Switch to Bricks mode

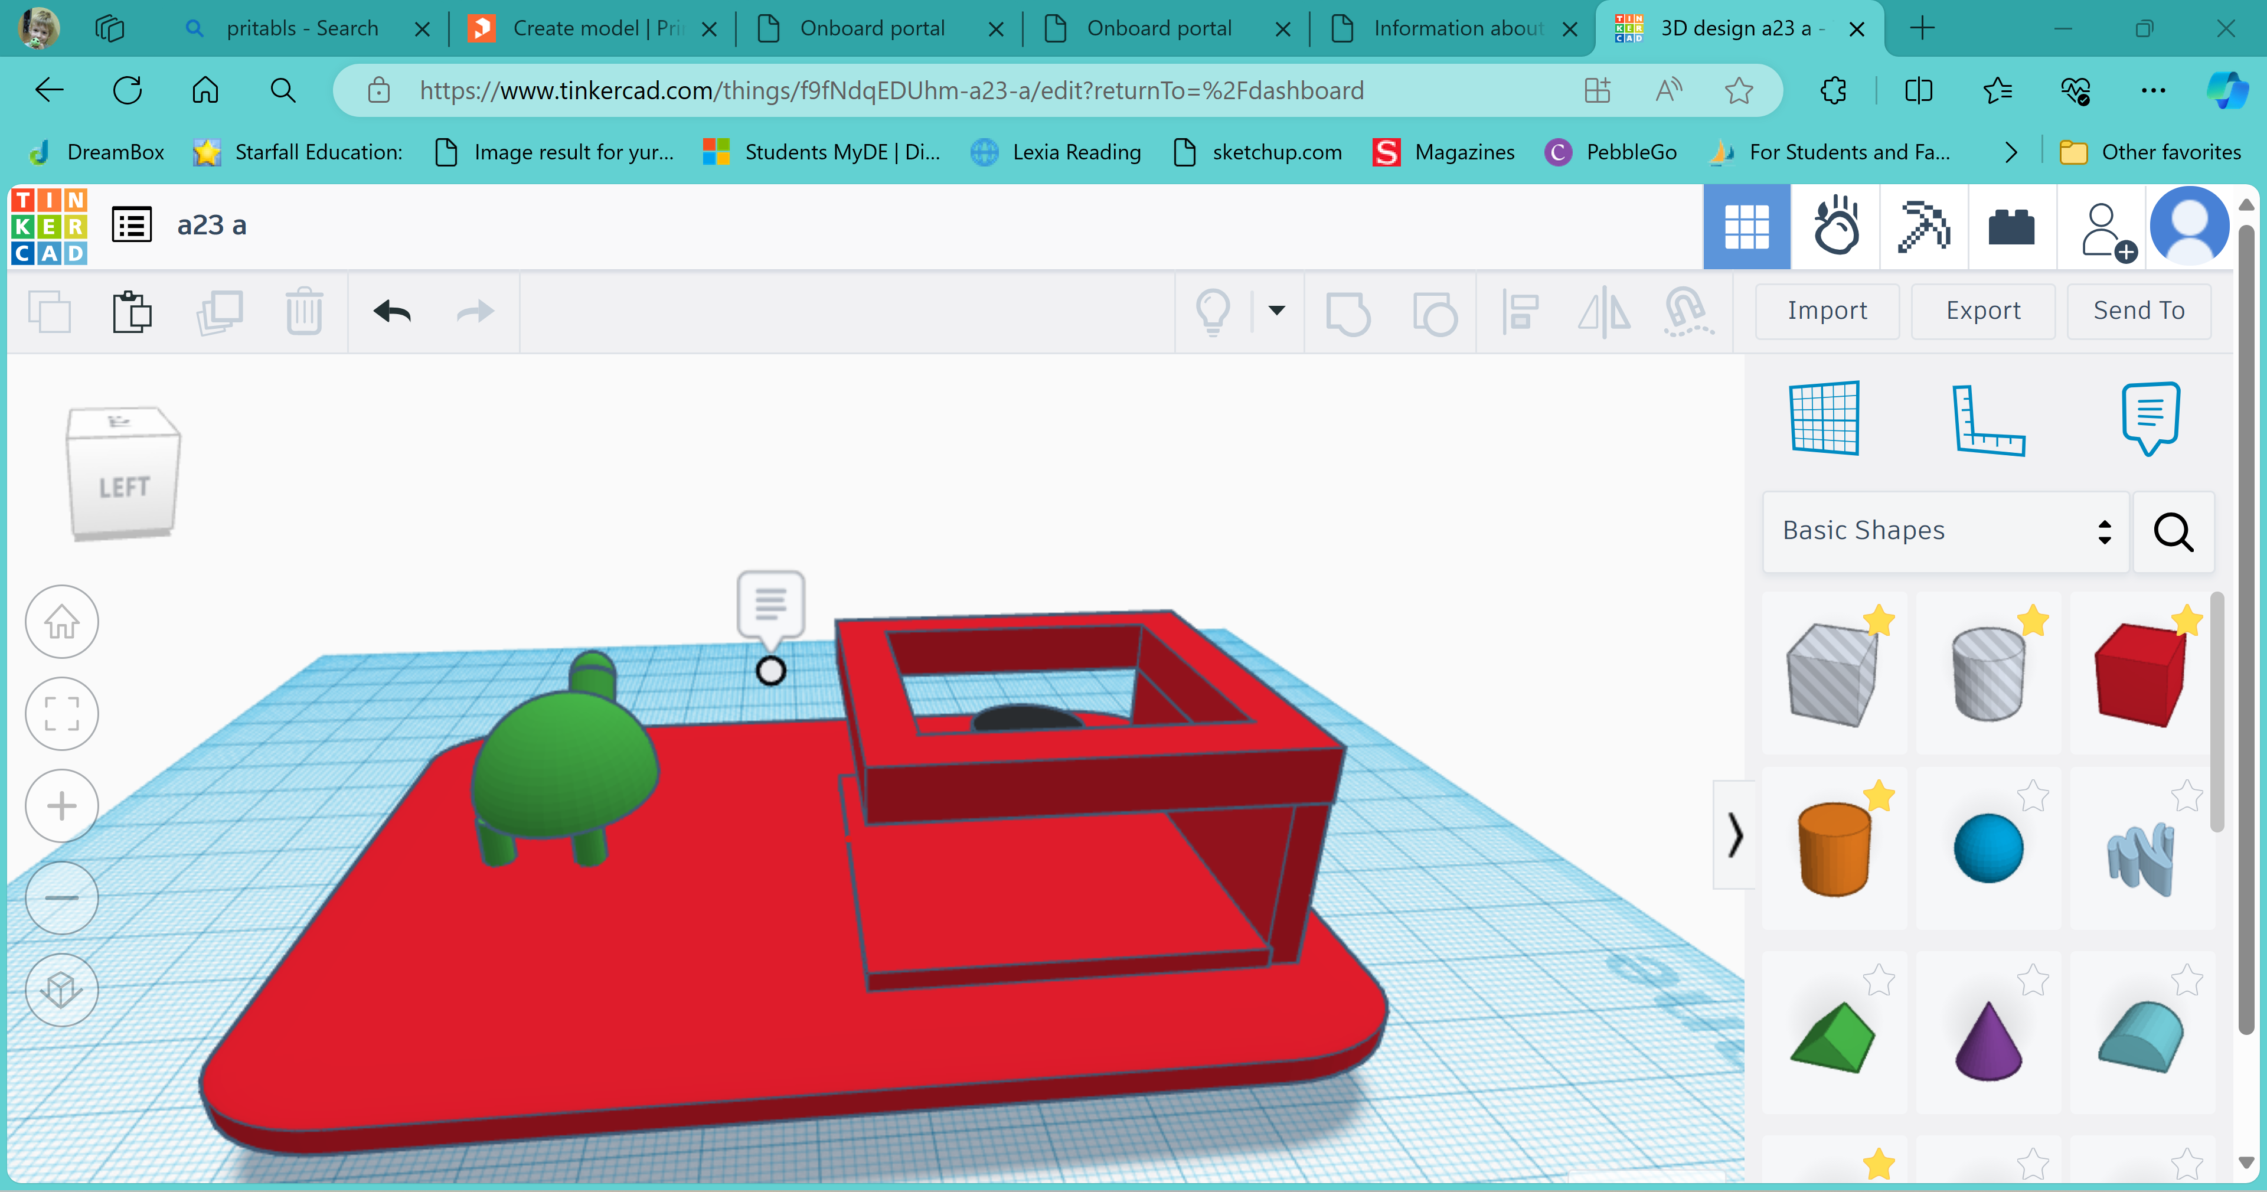click(x=2012, y=227)
